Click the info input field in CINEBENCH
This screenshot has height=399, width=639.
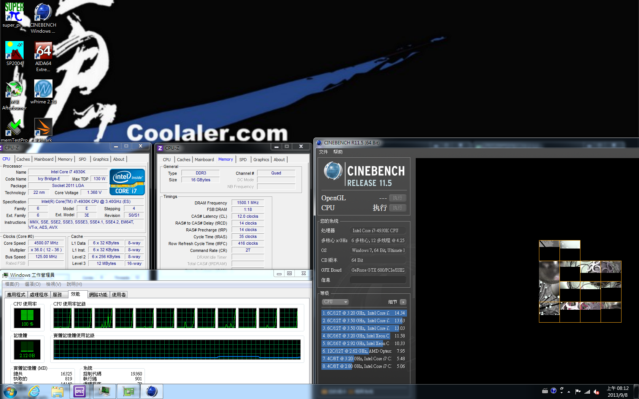(378, 280)
